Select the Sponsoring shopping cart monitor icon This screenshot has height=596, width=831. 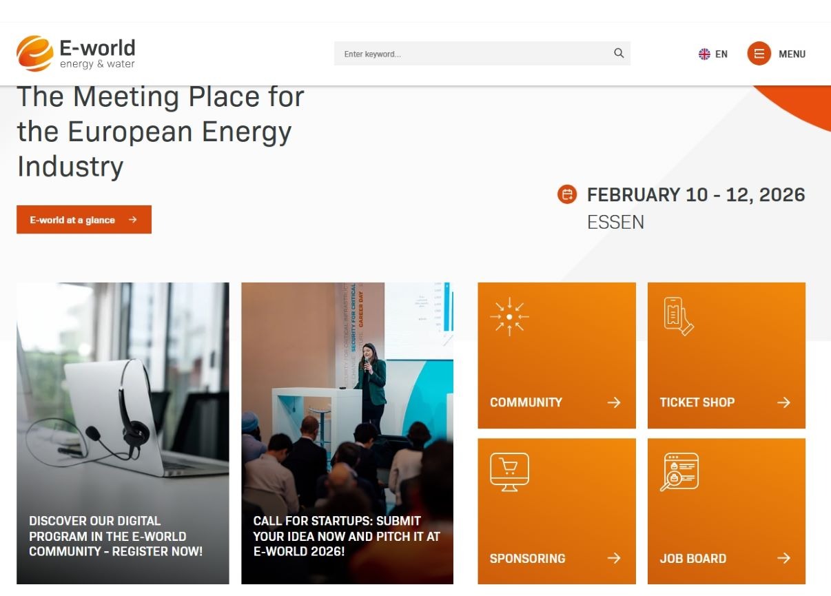tap(509, 471)
